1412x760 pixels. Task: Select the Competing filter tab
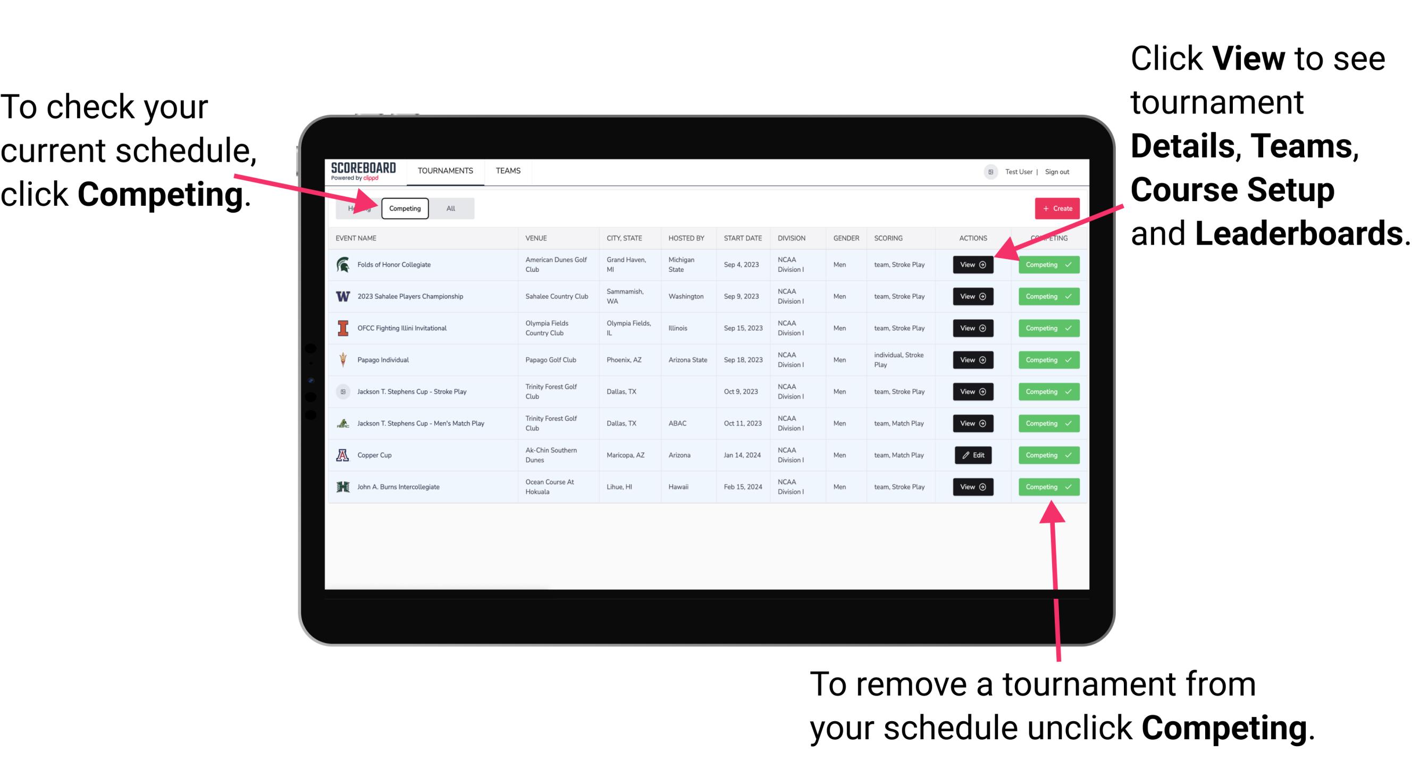[x=404, y=208]
